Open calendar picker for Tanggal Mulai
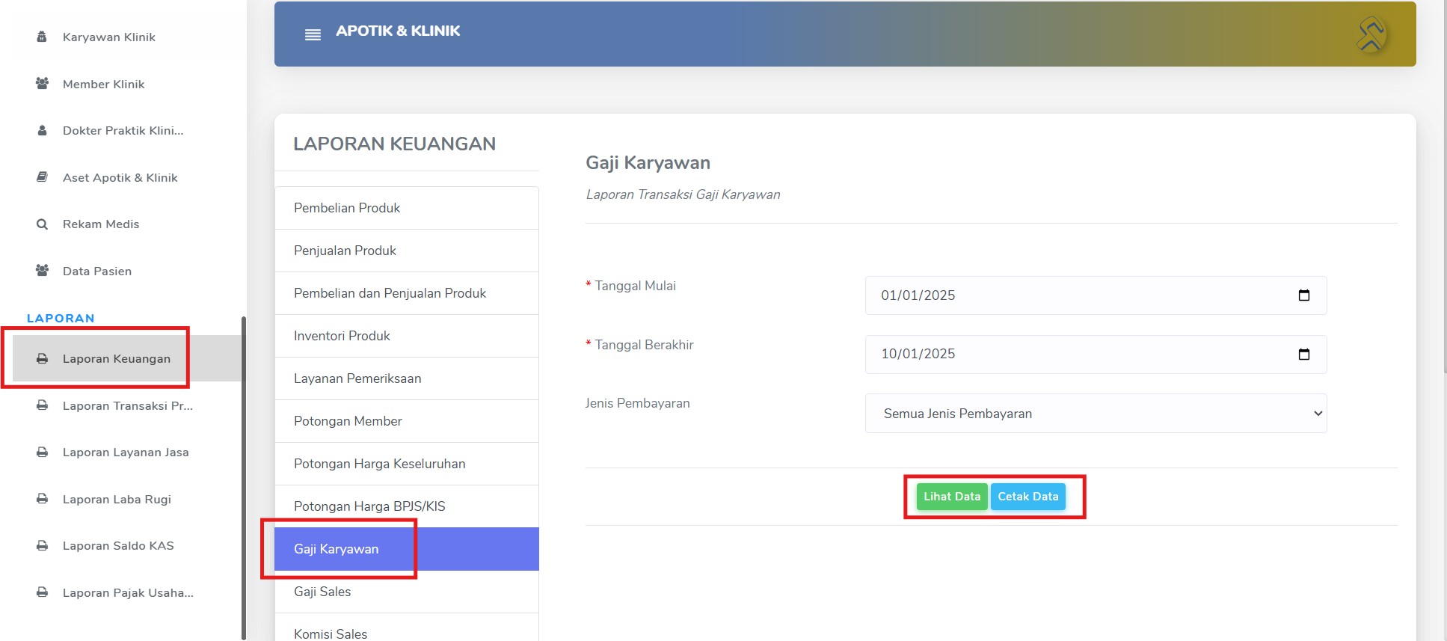Screen dimensions: 1447x641 click(x=1304, y=295)
